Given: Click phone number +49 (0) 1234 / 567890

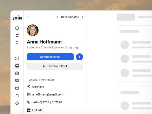Looking at the screenshot, I should pos(47,102).
